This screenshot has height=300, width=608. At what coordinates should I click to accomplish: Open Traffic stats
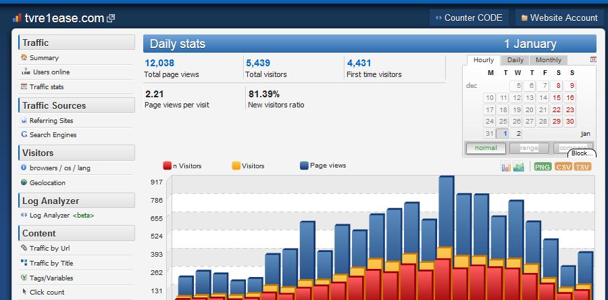[x=47, y=86]
